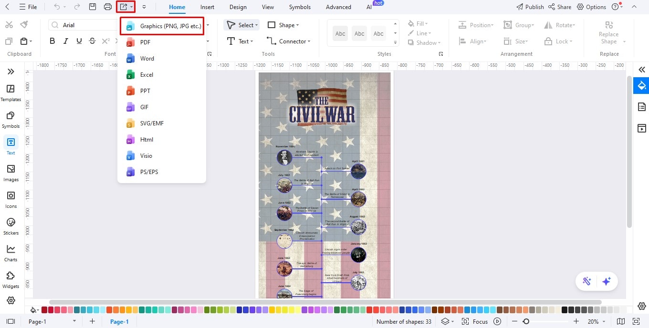Open the Options settings
This screenshot has height=328, width=649.
pos(592,7)
